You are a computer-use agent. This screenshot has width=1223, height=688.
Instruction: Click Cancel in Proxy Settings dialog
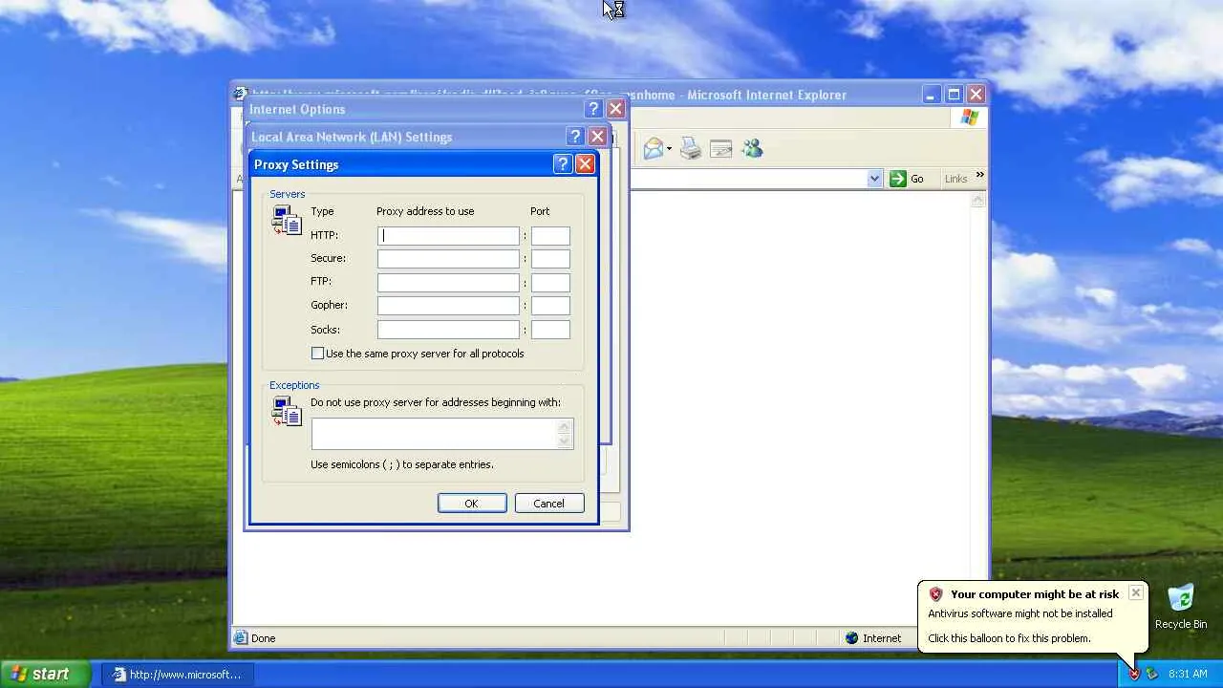coord(548,504)
